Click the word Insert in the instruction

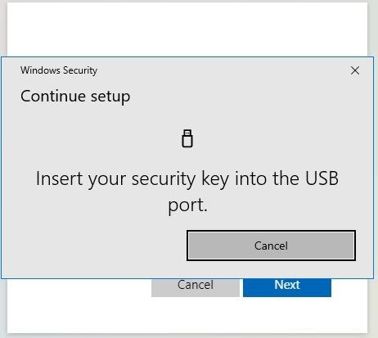[x=59, y=178]
